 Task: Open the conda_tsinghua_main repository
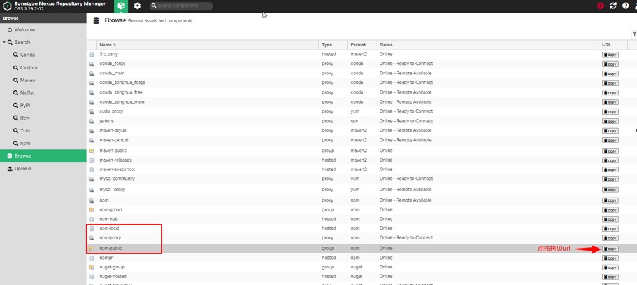122,102
